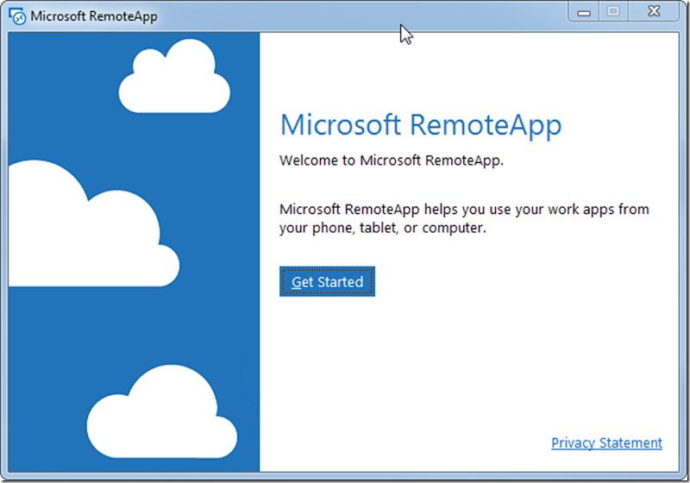Click the RemoteApp icon in title bar

click(x=17, y=16)
